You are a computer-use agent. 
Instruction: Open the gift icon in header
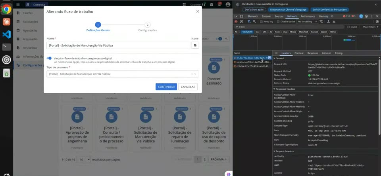[212, 5]
